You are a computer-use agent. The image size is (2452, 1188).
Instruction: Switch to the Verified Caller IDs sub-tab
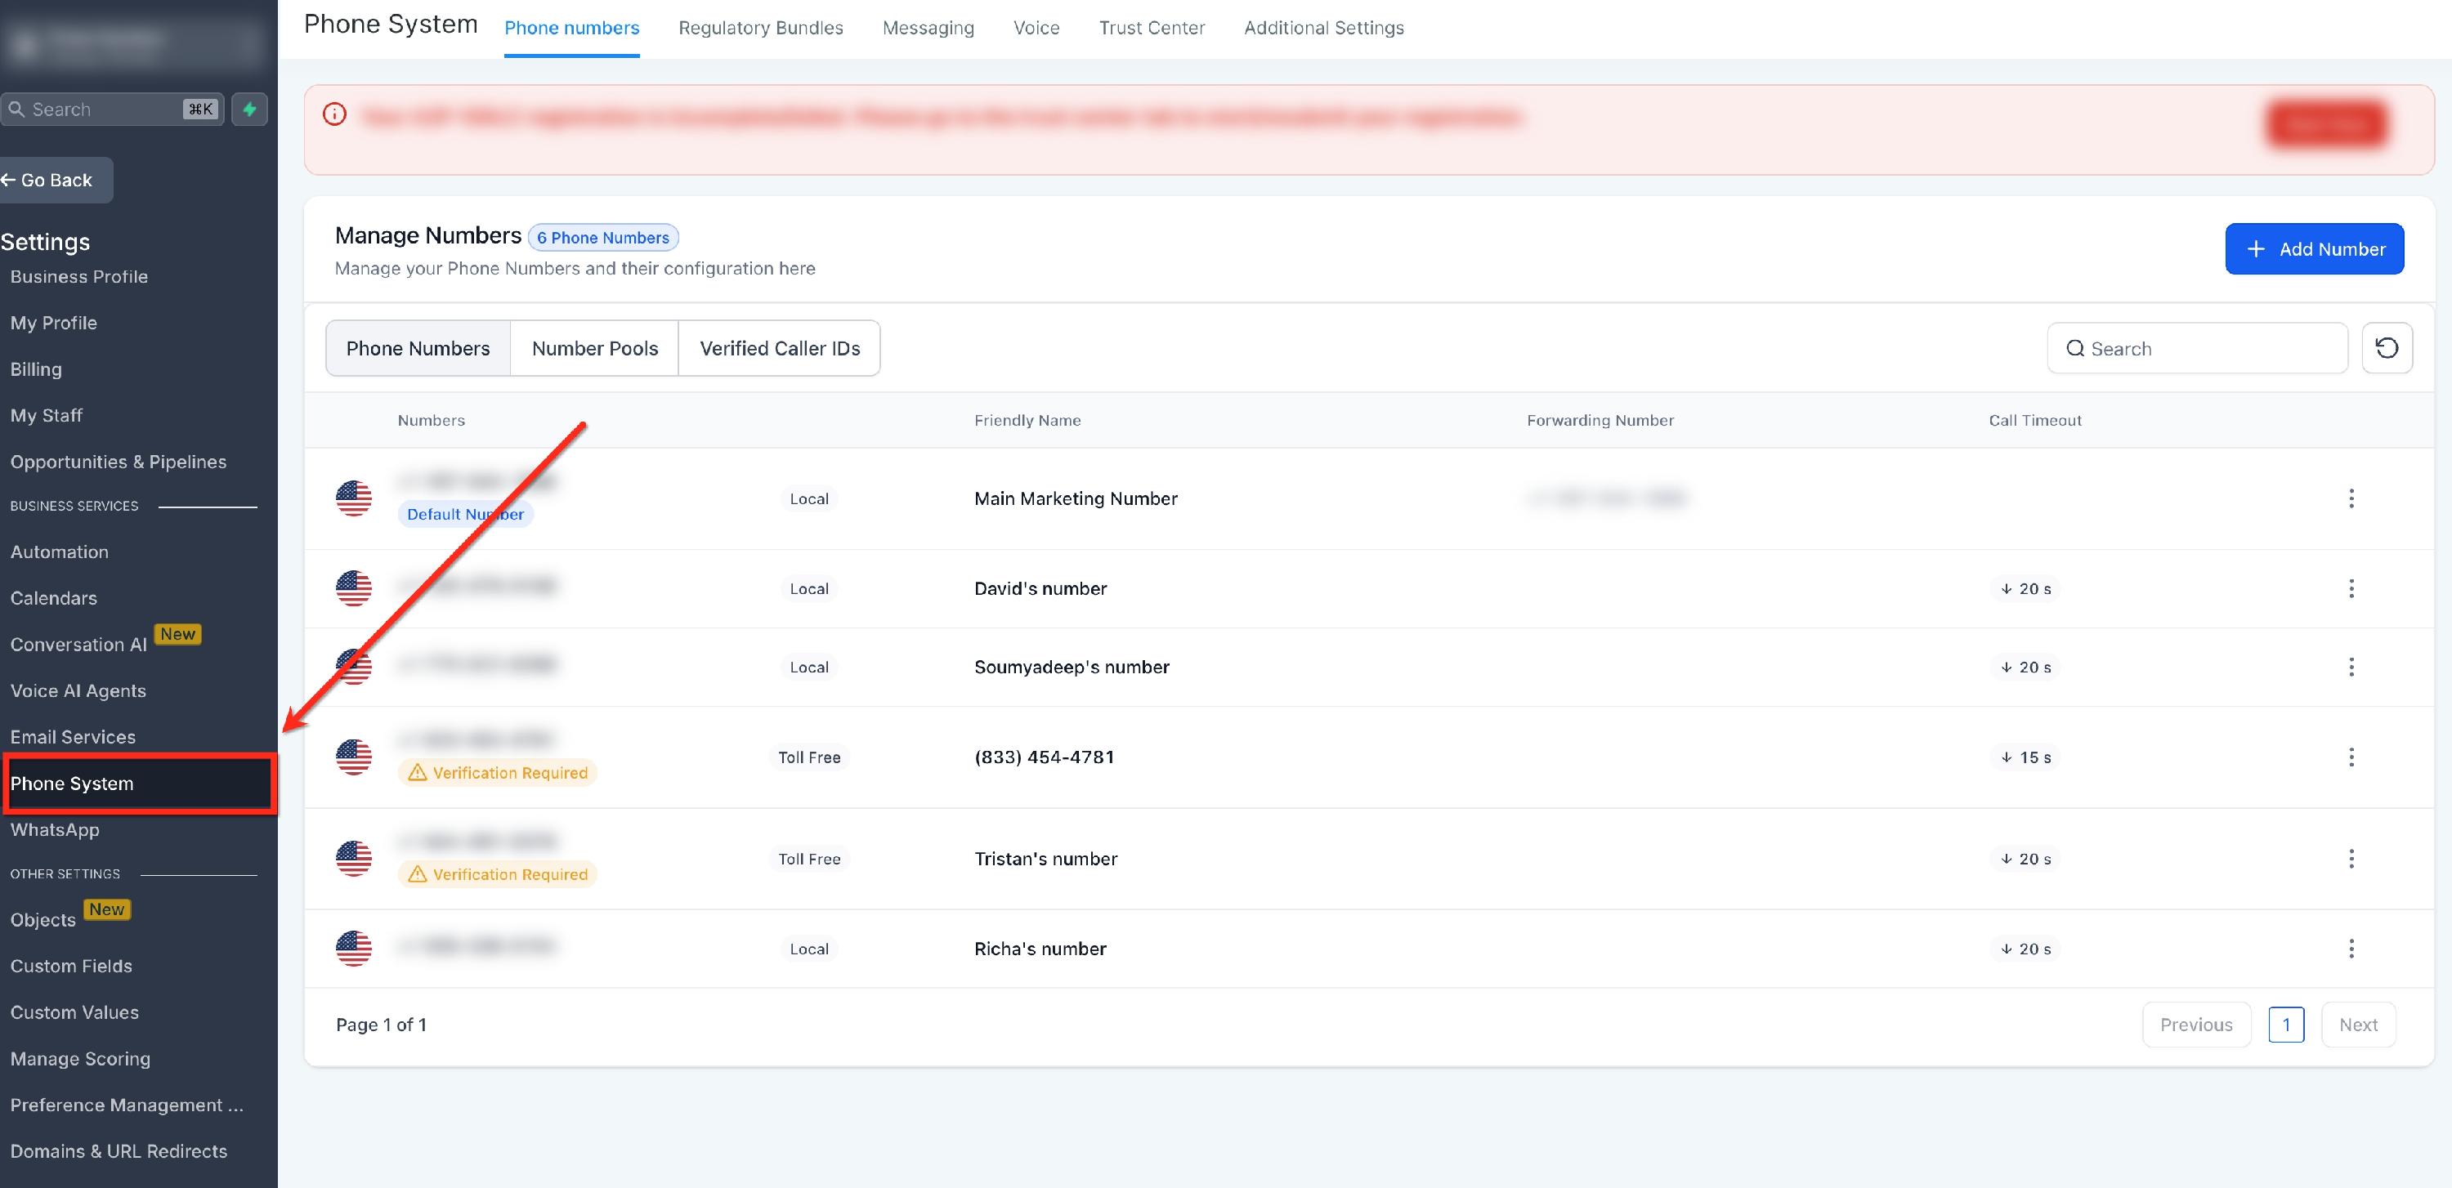780,348
